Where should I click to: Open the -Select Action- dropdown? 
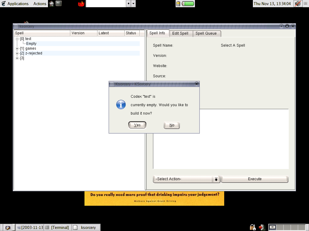pyautogui.click(x=216, y=179)
